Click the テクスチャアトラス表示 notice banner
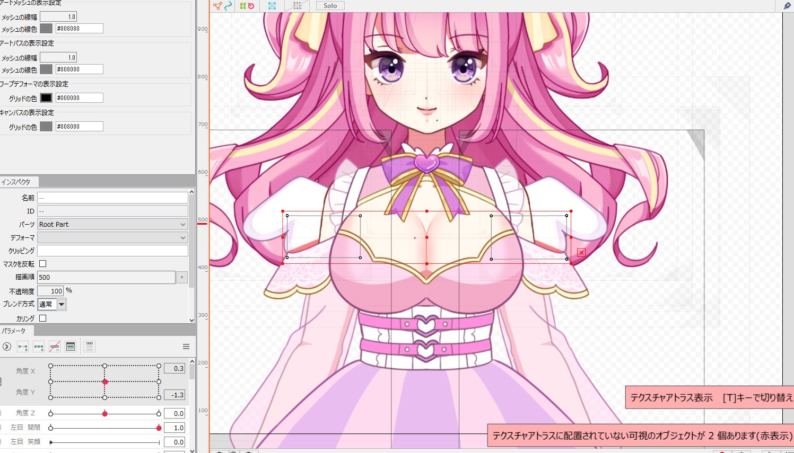 point(710,397)
